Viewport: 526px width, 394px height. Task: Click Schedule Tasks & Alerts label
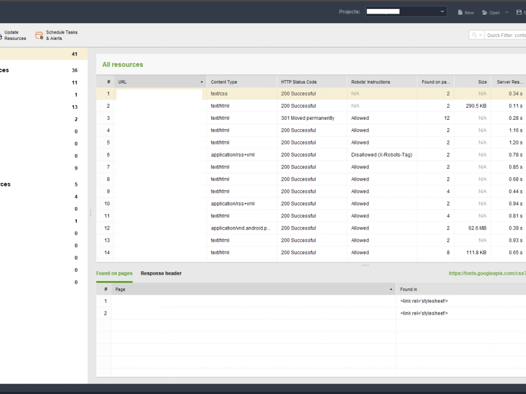coord(62,35)
